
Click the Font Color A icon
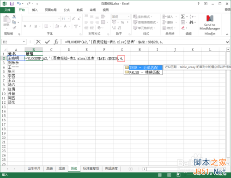[x=65, y=26]
